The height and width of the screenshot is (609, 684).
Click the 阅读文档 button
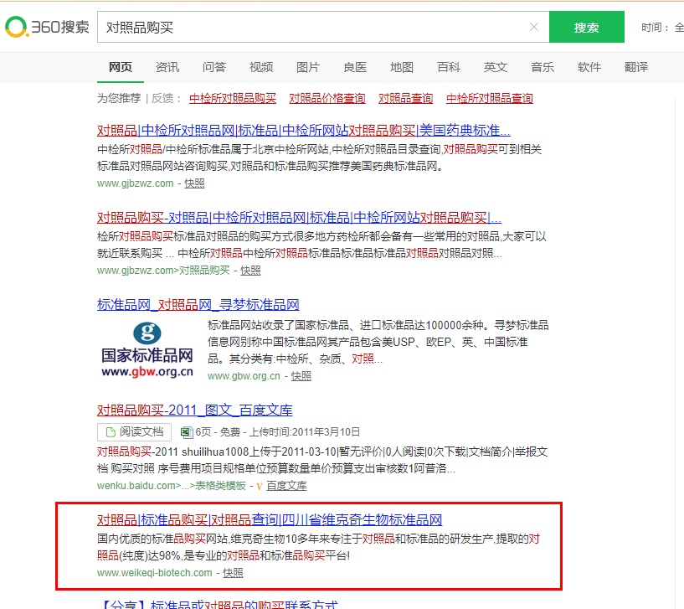[x=134, y=432]
